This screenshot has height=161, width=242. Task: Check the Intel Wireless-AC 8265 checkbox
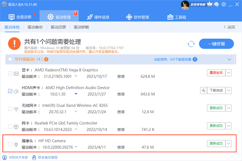point(10,109)
